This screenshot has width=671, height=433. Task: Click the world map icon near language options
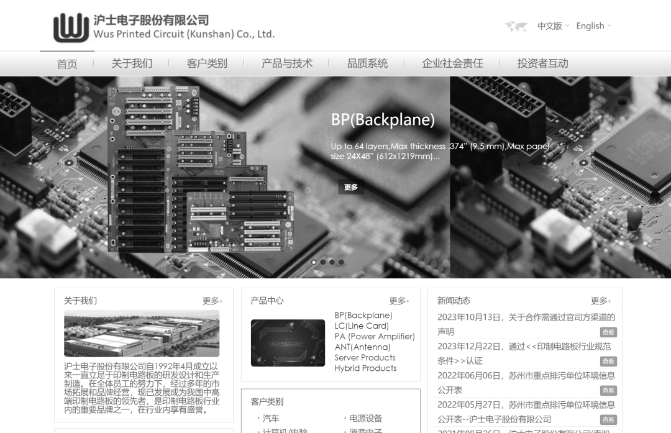click(x=516, y=26)
